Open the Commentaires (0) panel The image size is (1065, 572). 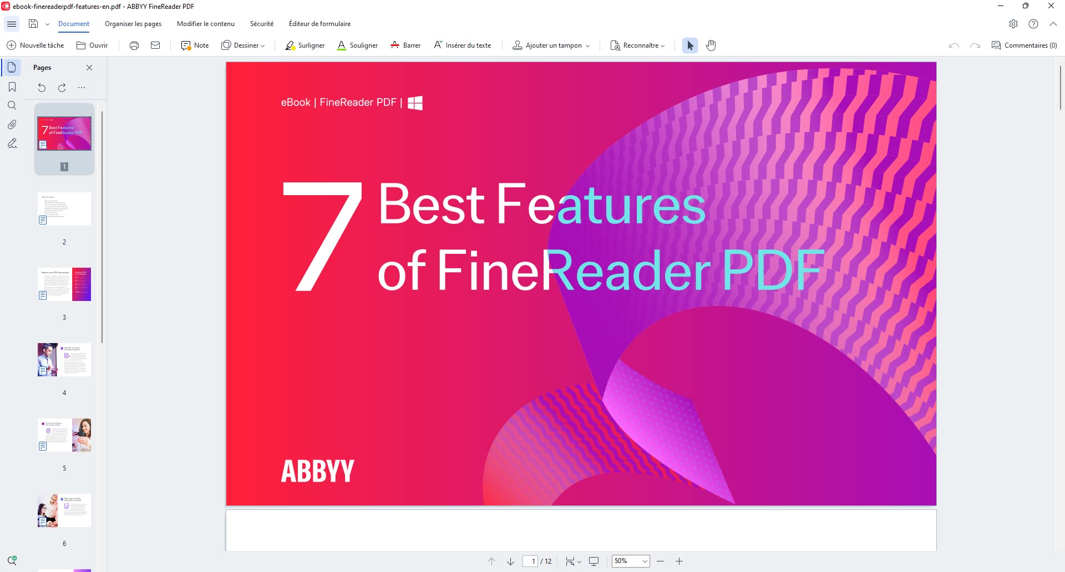point(1025,45)
